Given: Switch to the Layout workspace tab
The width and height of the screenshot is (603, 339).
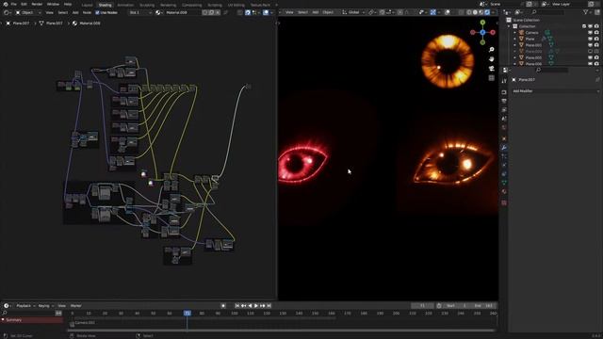Looking at the screenshot, I should pyautogui.click(x=88, y=5).
